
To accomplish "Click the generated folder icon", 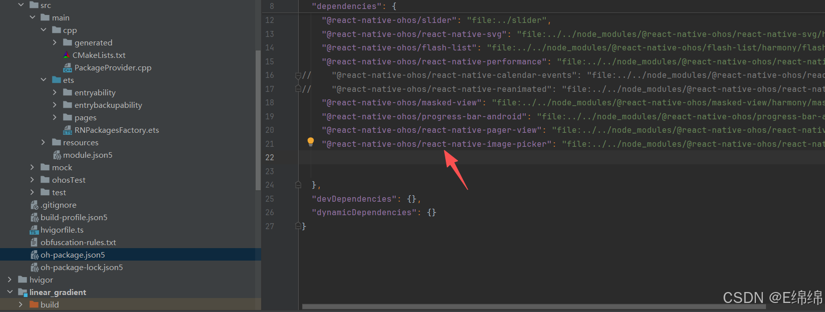I will click(68, 42).
